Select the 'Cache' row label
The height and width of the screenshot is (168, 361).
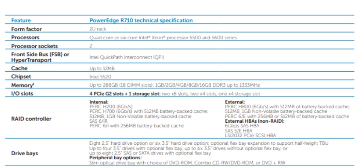19,68
